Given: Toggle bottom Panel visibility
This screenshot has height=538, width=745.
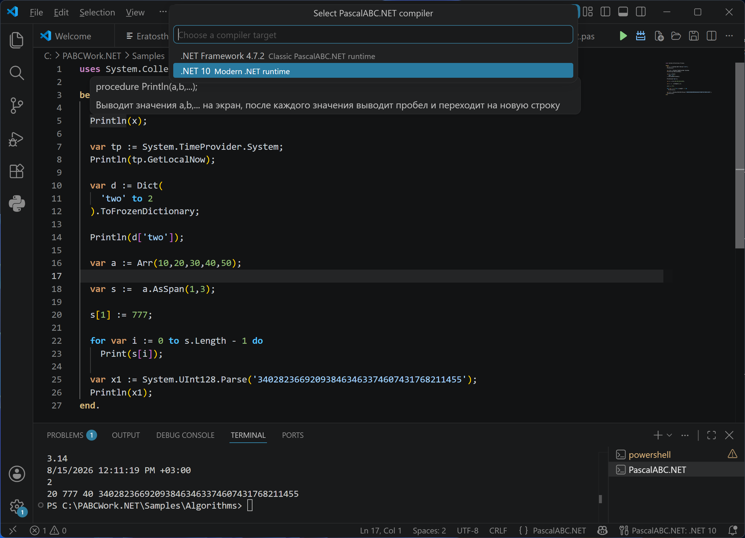Looking at the screenshot, I should [x=623, y=12].
